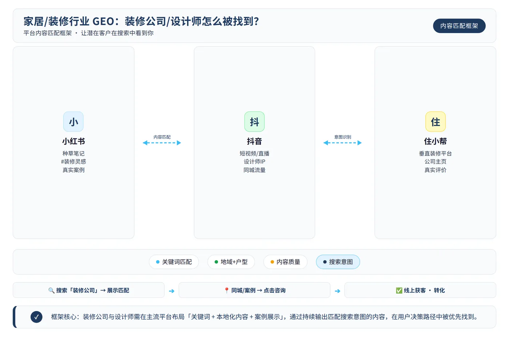This screenshot has height=339, width=509.
Task: Click the 意图识别 connector label
Action: (342, 137)
